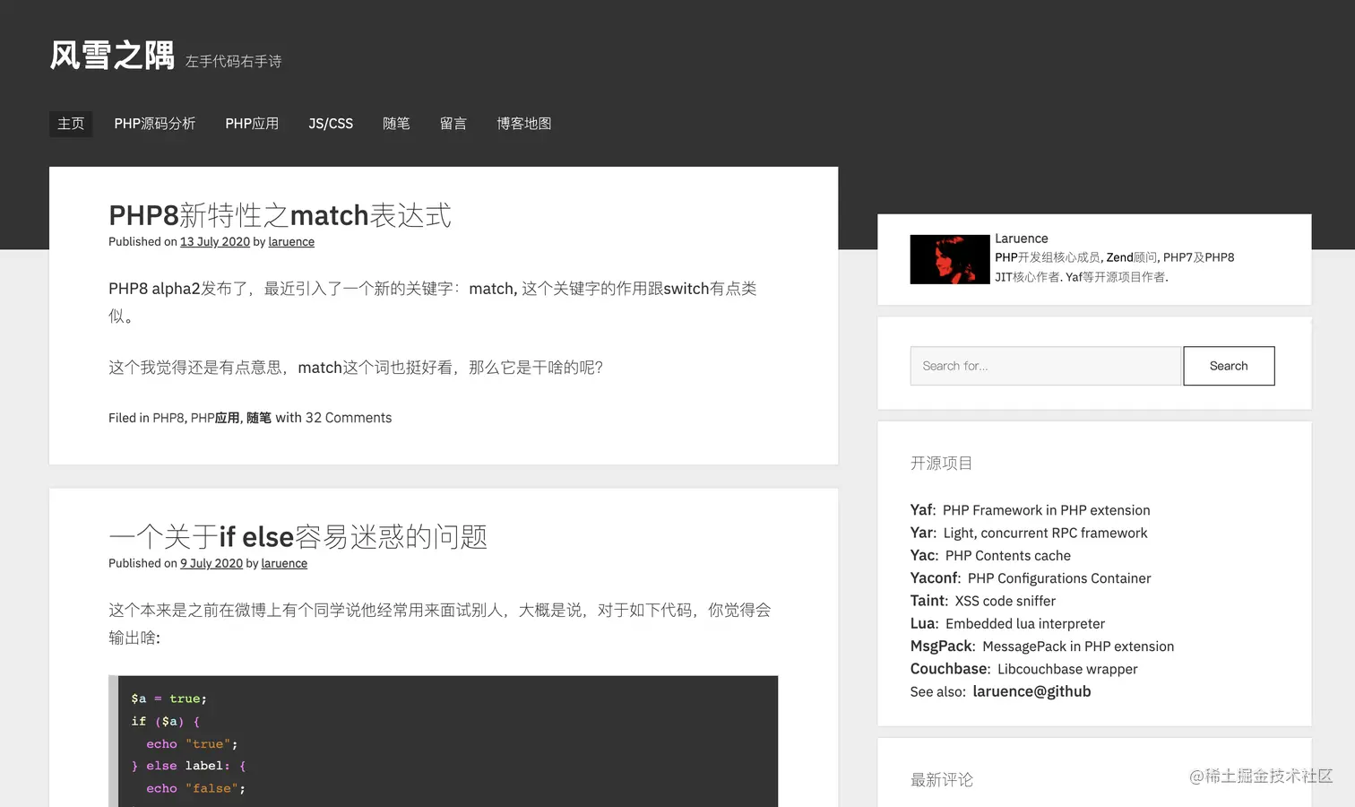Click the 左手代码右手诗 tagline
The image size is (1355, 807).
coord(233,62)
